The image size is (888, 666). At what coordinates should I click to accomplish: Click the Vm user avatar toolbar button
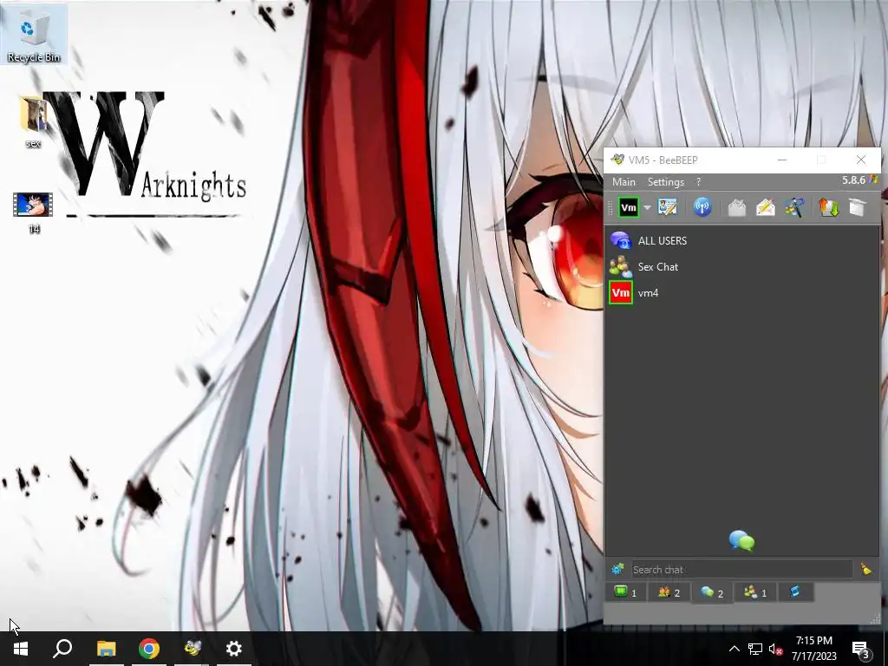point(629,207)
